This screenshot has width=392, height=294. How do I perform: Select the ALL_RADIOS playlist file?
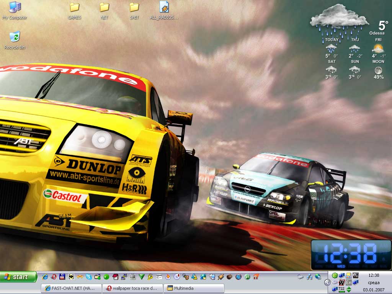pos(164,10)
